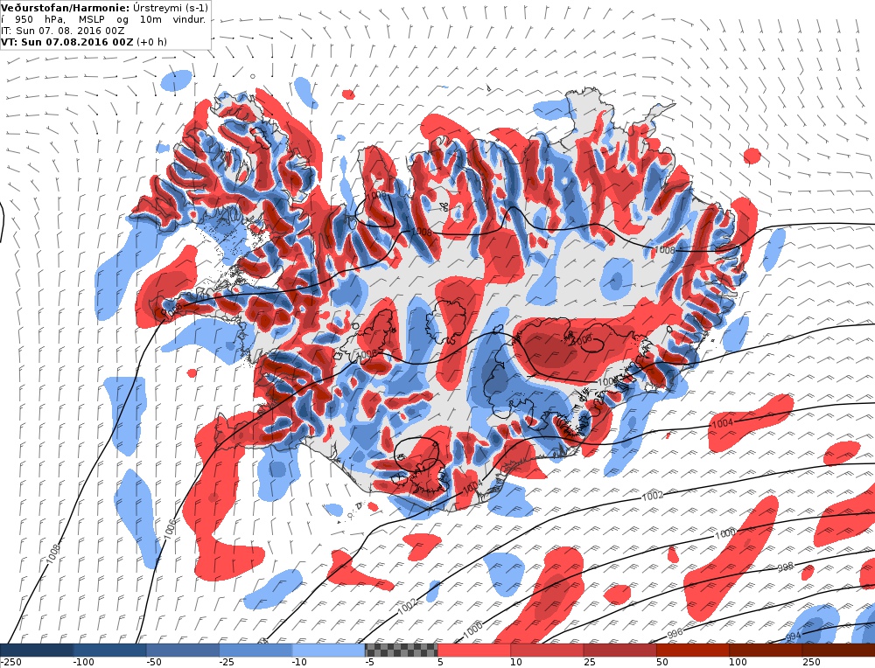Click the darkest brown swatch right of 250
Viewport: 875px width, 668px height.
pos(838,651)
